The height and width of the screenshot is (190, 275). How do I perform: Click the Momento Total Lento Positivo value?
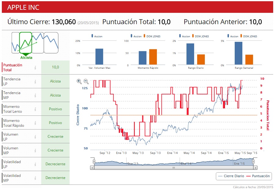pos(56,109)
